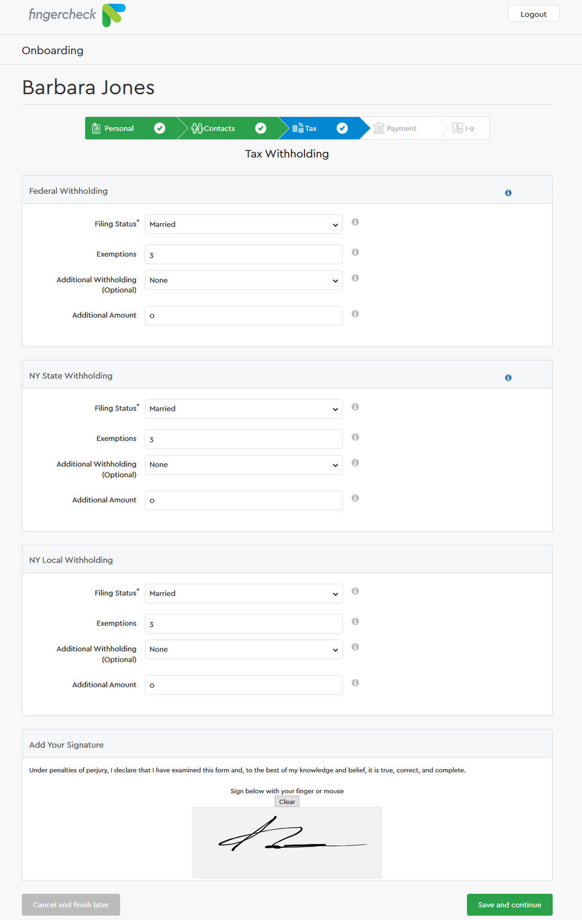Click Cancel and finish later button

pyautogui.click(x=71, y=905)
